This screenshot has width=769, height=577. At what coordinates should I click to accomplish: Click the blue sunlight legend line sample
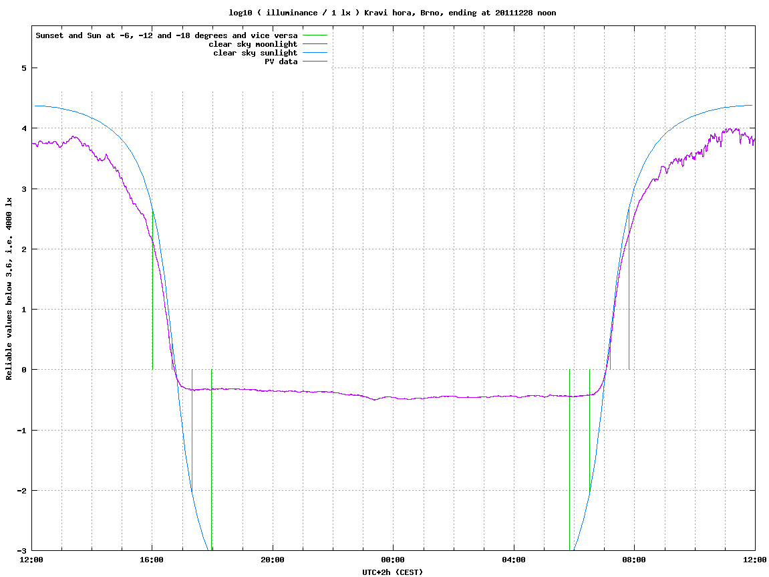[x=315, y=53]
